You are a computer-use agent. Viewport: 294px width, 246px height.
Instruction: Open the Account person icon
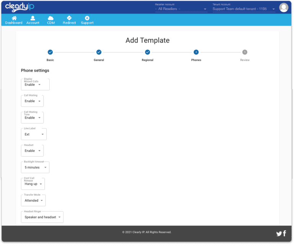click(x=33, y=18)
